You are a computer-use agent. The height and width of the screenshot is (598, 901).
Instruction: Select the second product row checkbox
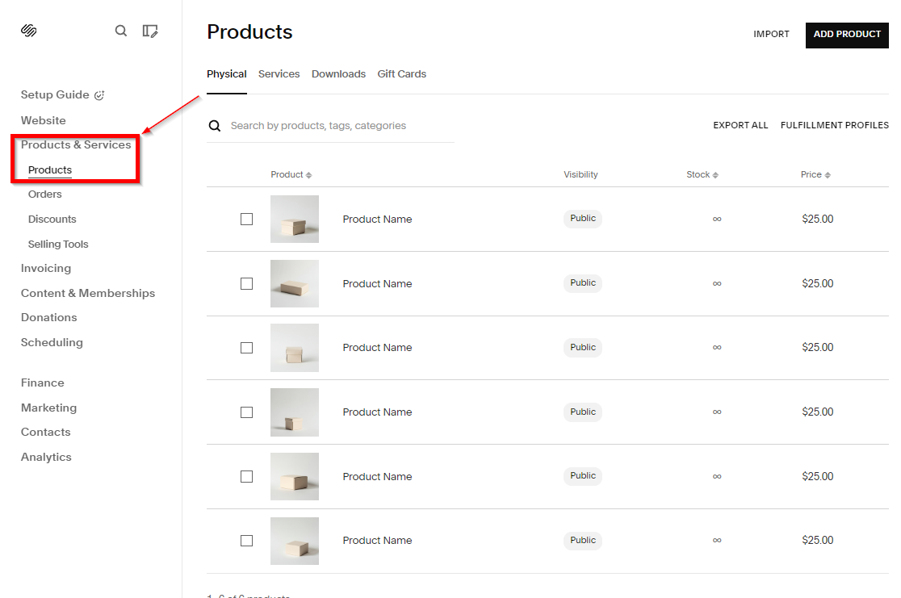[246, 284]
